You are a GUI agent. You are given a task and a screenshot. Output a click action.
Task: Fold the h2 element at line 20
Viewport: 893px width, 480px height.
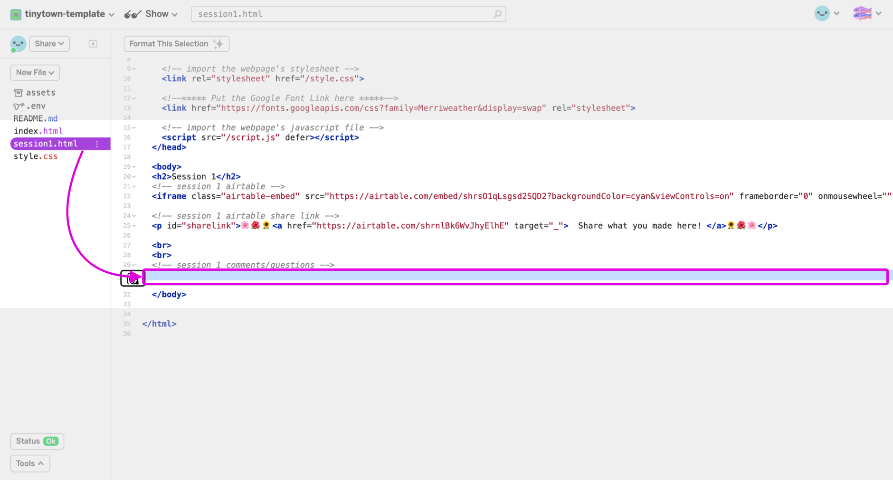click(x=134, y=177)
